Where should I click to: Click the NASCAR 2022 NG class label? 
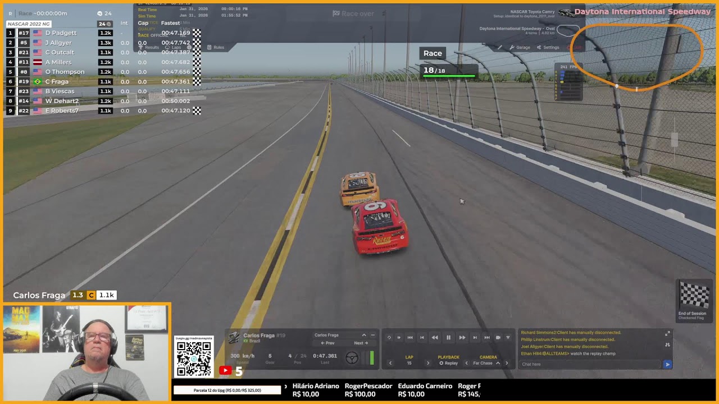tap(29, 24)
